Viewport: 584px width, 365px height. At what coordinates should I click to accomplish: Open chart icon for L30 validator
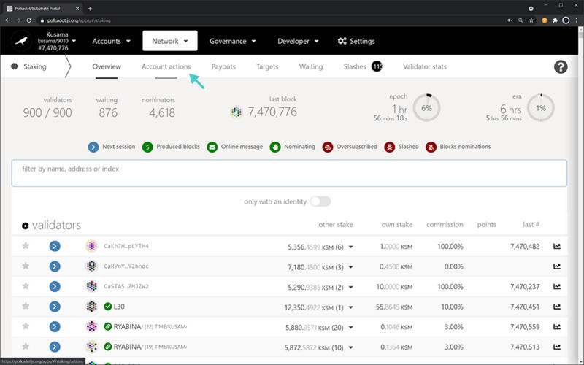click(557, 307)
